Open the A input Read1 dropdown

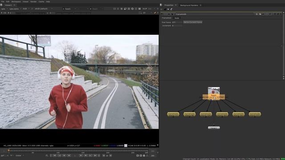point(69,9)
